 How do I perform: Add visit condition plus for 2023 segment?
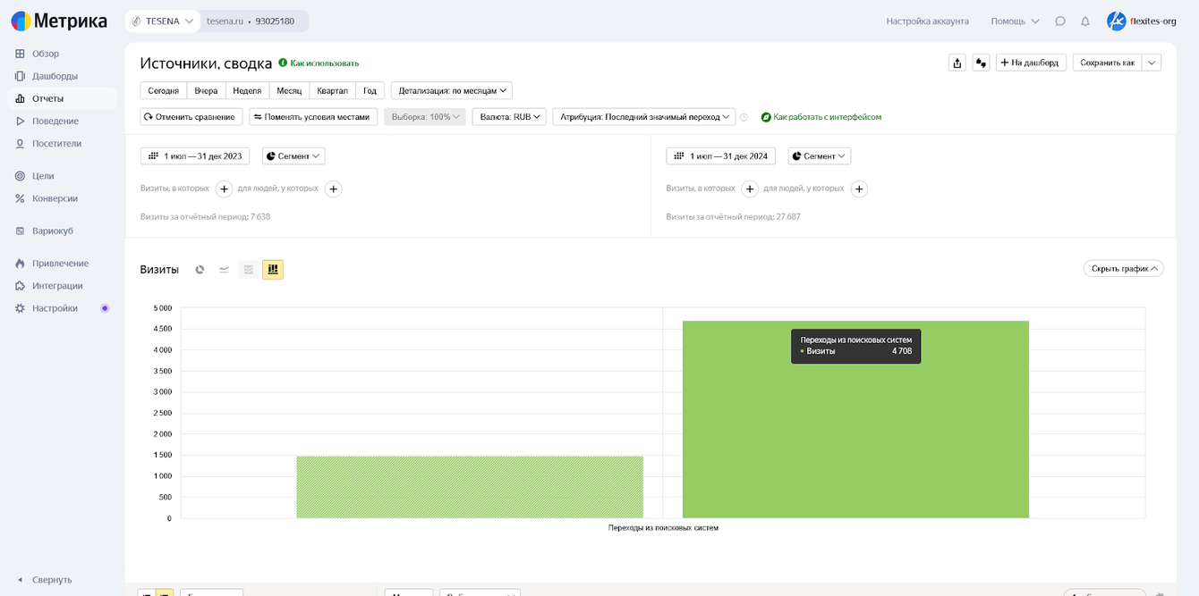pos(224,189)
